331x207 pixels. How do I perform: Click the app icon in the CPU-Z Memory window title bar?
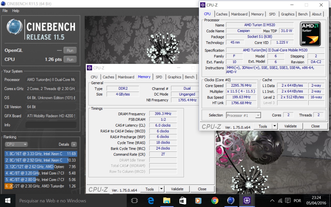coord(89,68)
